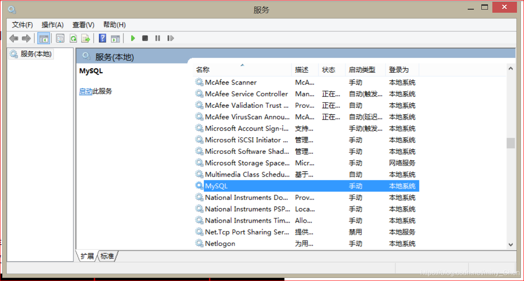Open the 查看(V) menu

83,25
